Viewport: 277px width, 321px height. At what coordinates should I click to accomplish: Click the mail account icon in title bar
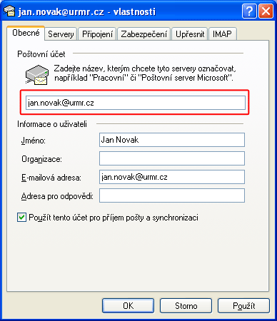[9, 11]
